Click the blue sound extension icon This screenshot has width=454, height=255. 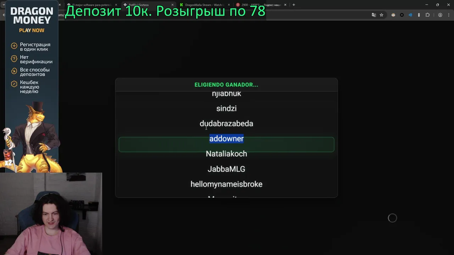point(410,15)
